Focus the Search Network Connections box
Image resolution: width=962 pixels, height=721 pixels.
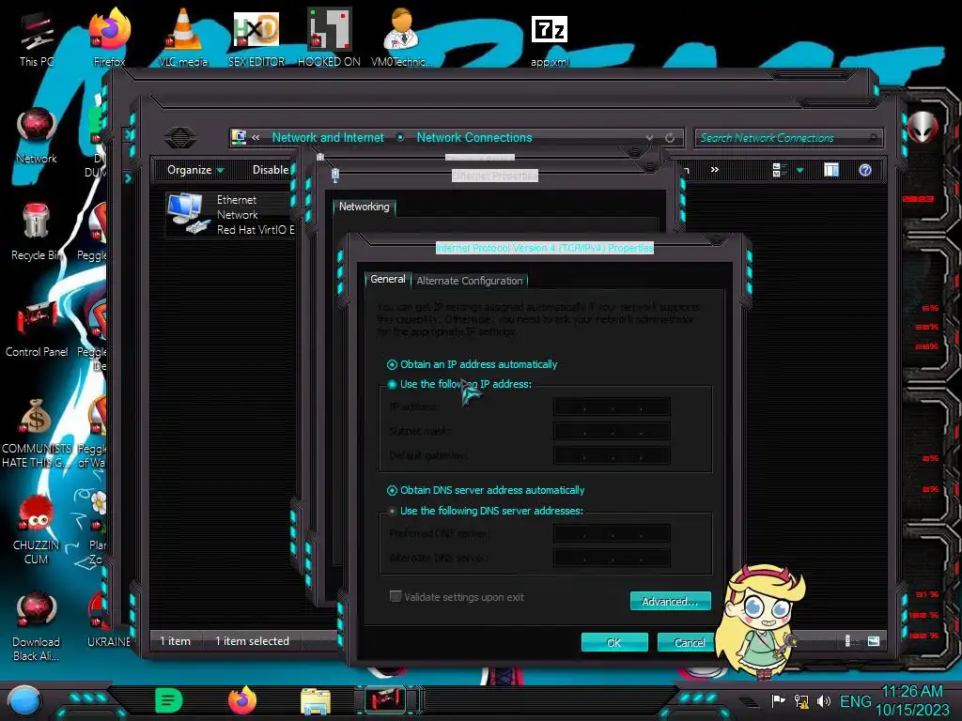click(x=788, y=138)
